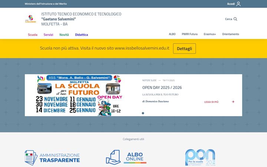
Task: Click the AMMINISTRAZIONE TRASPARENTE text
Action: click(60, 158)
